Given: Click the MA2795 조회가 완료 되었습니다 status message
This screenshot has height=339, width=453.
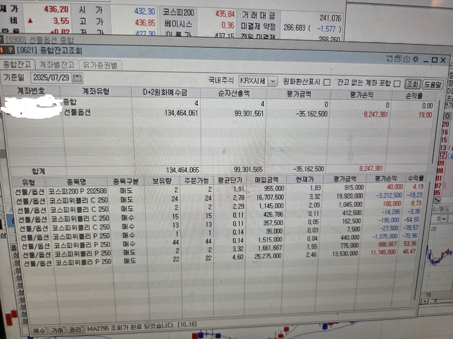Looking at the screenshot, I should point(142,326).
